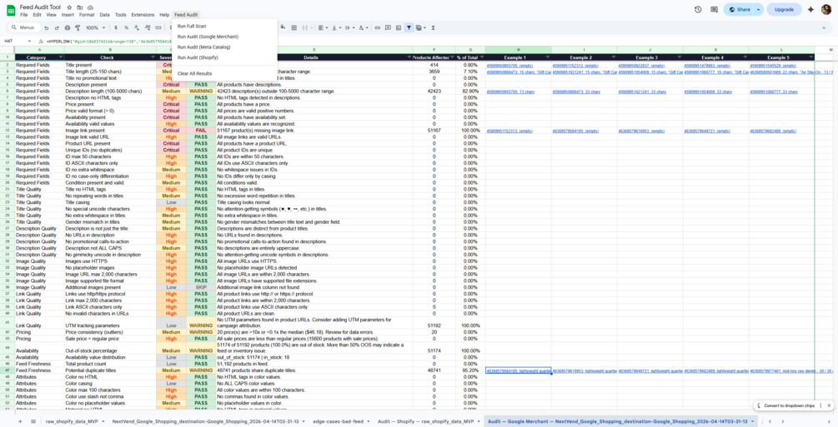The height and width of the screenshot is (427, 838).
Task: Open the comments panel icon
Action: pos(714,10)
